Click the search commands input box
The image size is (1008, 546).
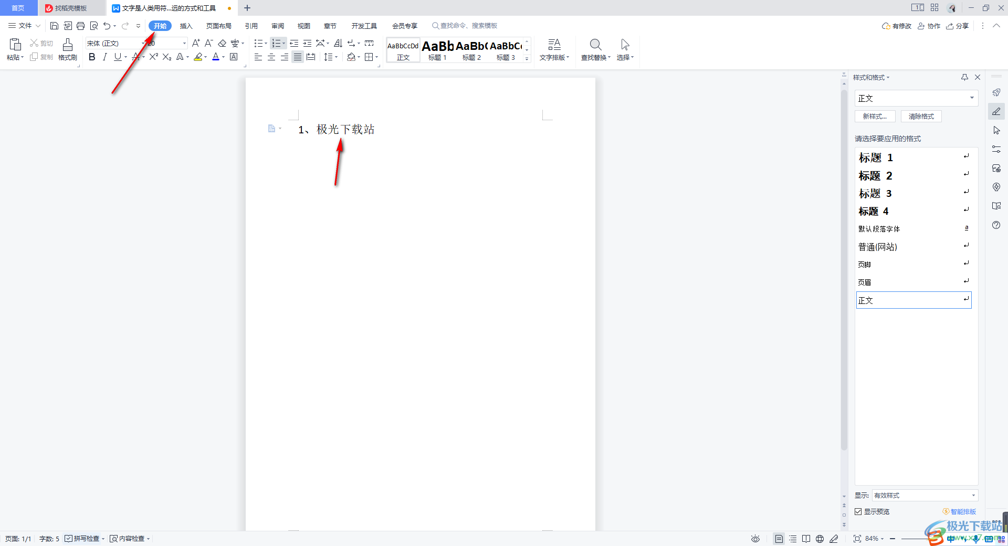point(465,26)
